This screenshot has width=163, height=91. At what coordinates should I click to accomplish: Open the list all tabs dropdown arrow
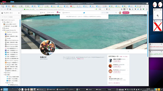click(x=147, y=6)
